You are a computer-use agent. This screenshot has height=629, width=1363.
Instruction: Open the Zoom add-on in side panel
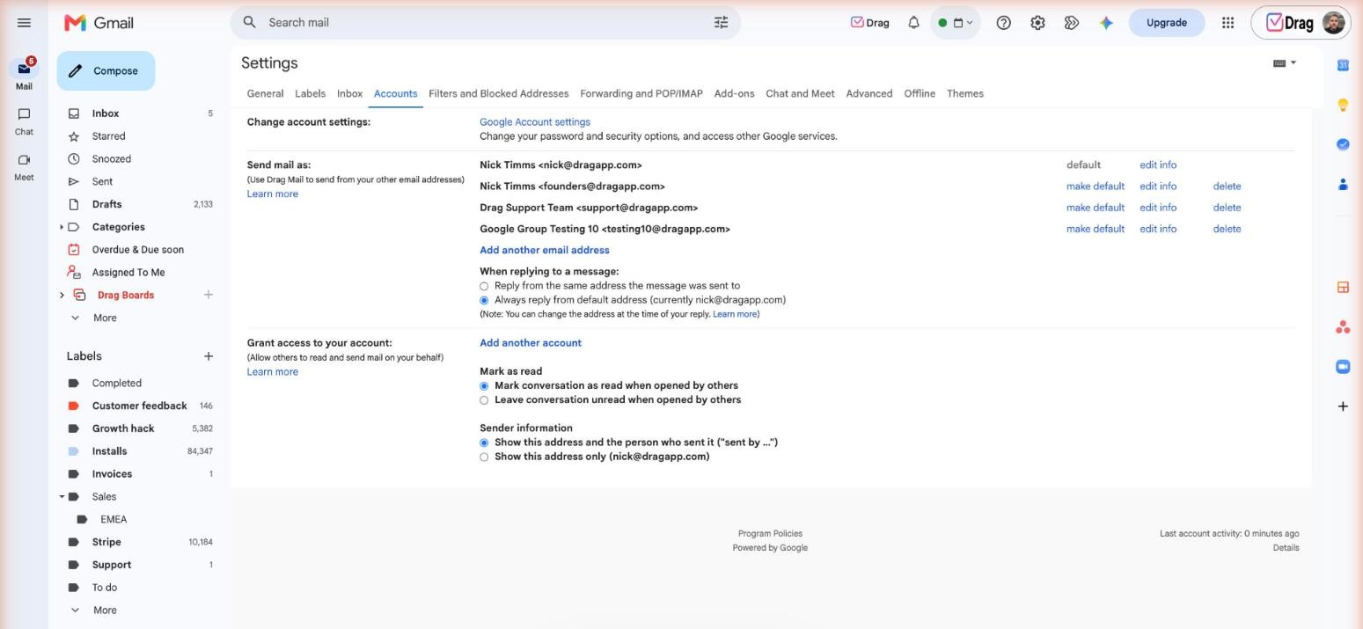click(1343, 367)
